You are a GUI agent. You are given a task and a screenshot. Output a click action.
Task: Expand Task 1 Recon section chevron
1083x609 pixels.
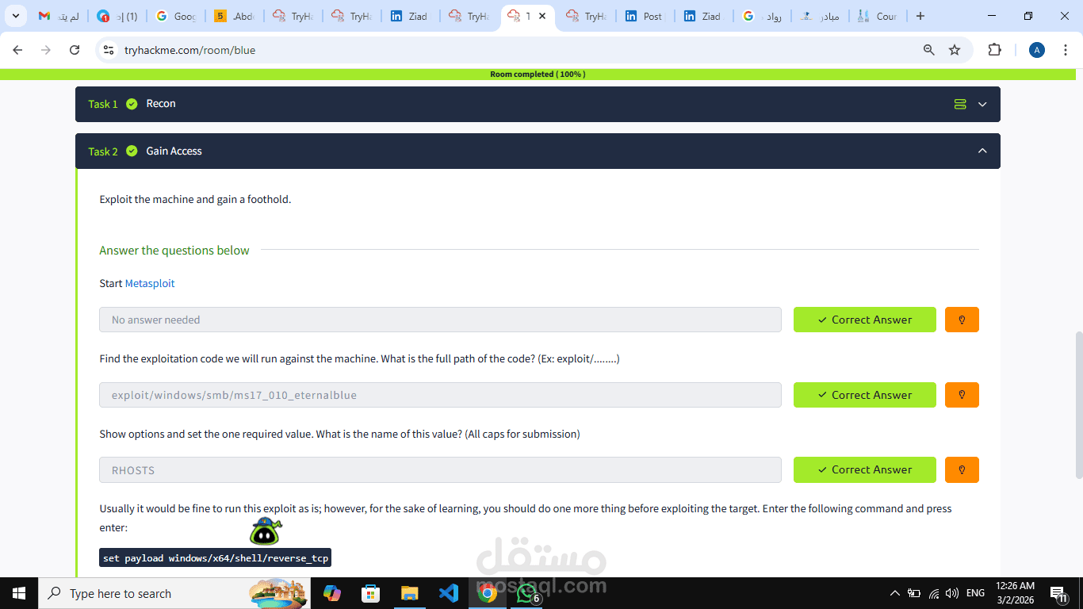coord(982,104)
